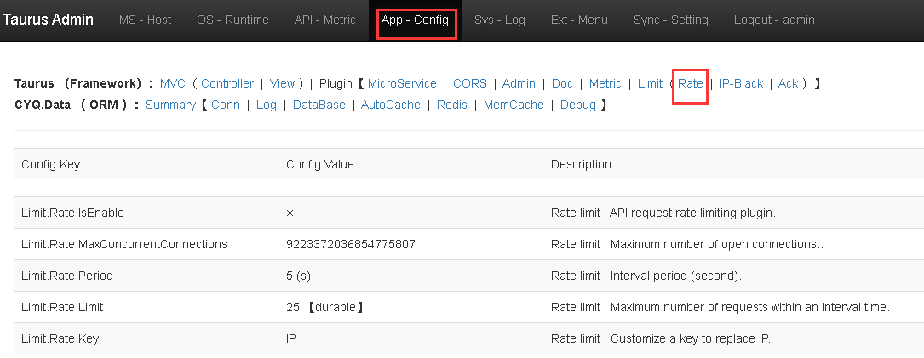Show the MicroService plugin settings
Screen dimensions: 924x358
tap(402, 83)
